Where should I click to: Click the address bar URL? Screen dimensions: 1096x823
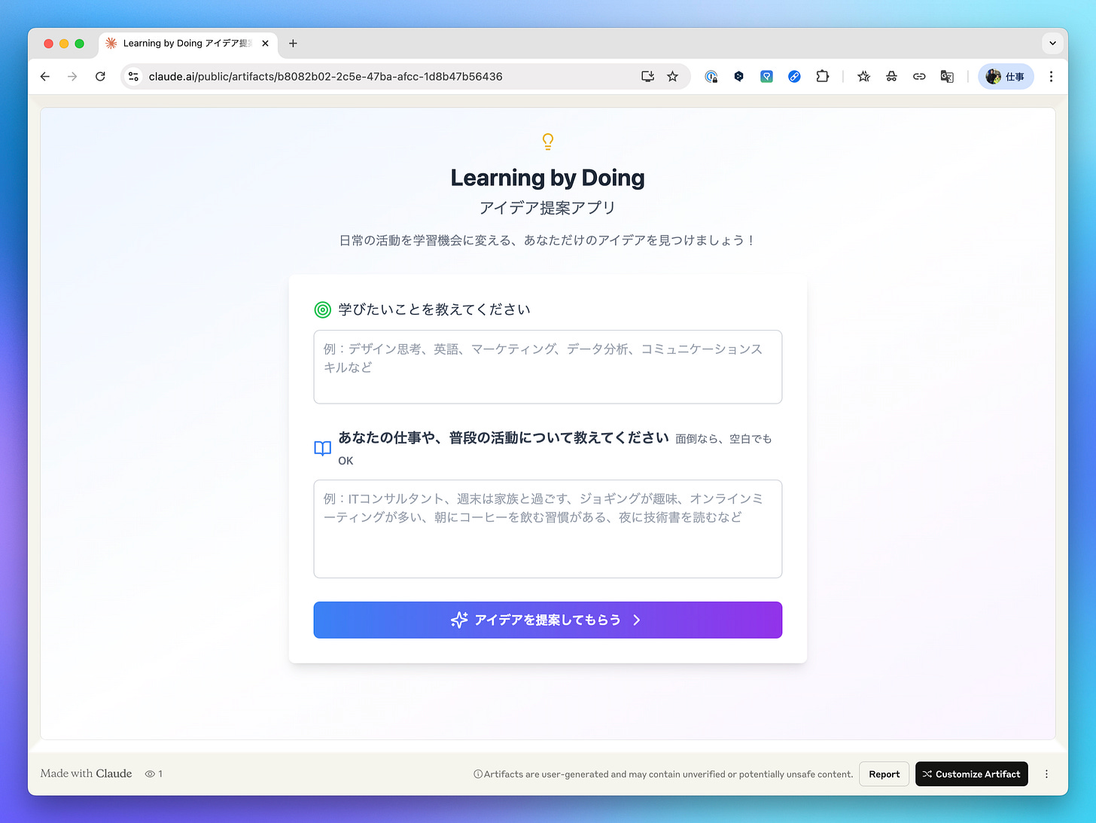pyautogui.click(x=325, y=76)
